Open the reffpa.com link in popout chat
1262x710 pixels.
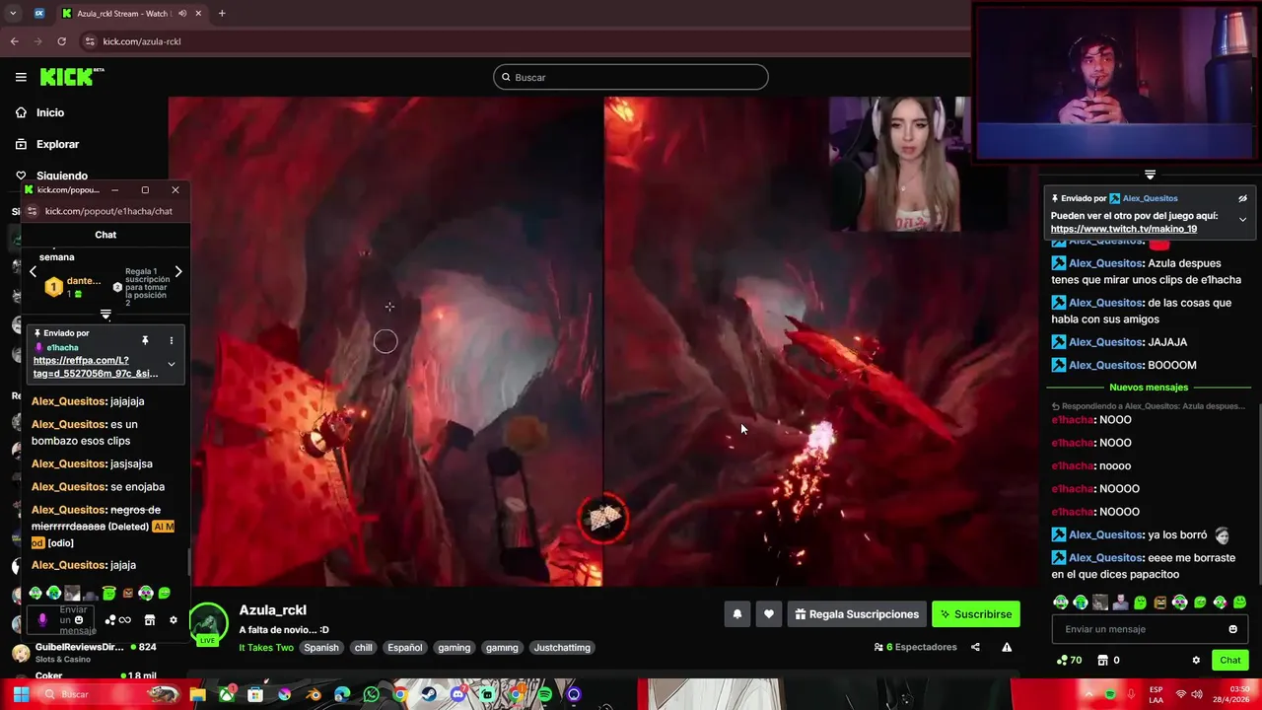coord(95,367)
